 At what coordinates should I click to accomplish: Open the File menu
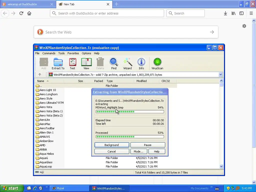(x=37, y=53)
